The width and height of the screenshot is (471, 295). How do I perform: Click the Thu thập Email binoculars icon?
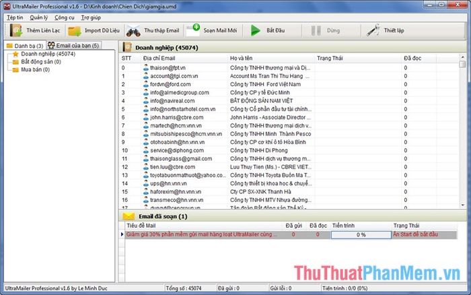click(134, 30)
